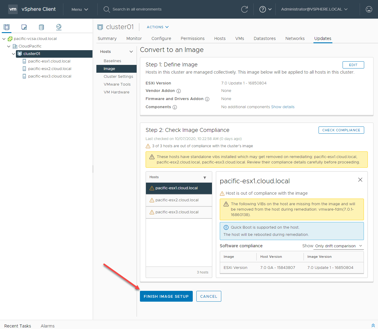Viewport: 378px width, 329px height.
Task: Switch to the Permissions tab
Action: 192,38
